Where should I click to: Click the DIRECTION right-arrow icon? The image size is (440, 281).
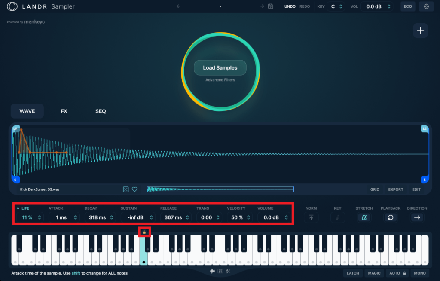[417, 217]
